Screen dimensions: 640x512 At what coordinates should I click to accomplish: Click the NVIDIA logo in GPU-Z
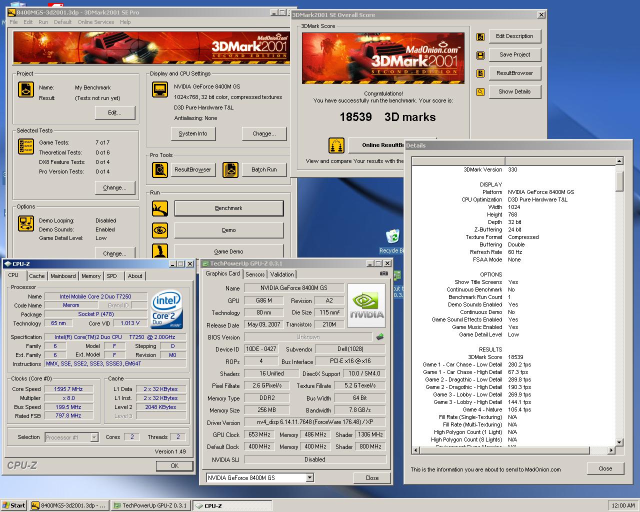click(366, 305)
